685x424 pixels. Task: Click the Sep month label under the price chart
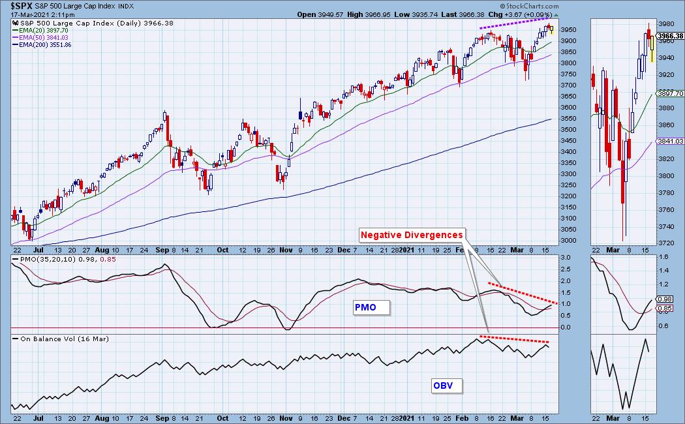162,250
